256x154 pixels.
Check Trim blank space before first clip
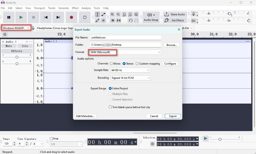point(110,107)
